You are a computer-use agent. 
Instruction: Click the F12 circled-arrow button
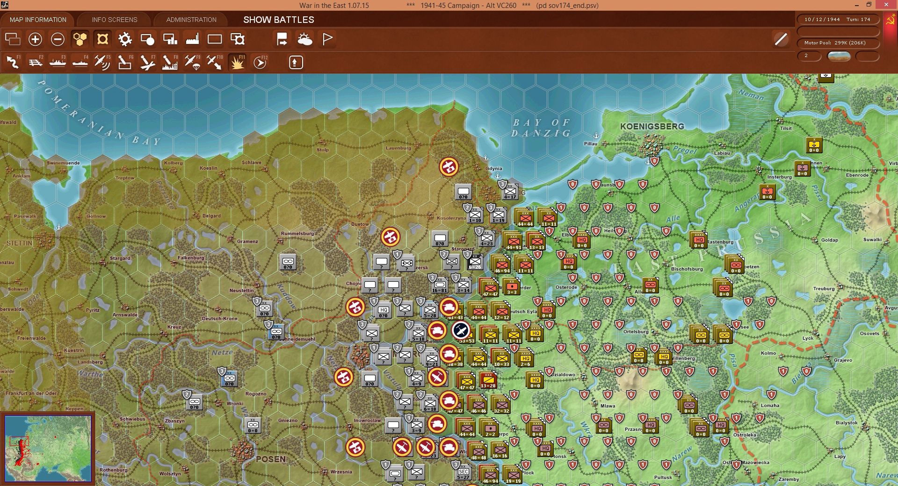[260, 62]
